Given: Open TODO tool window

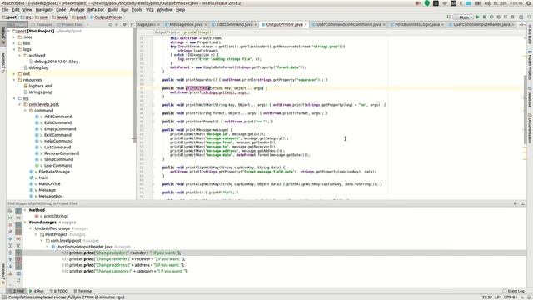Looking at the screenshot, I should (59, 291).
